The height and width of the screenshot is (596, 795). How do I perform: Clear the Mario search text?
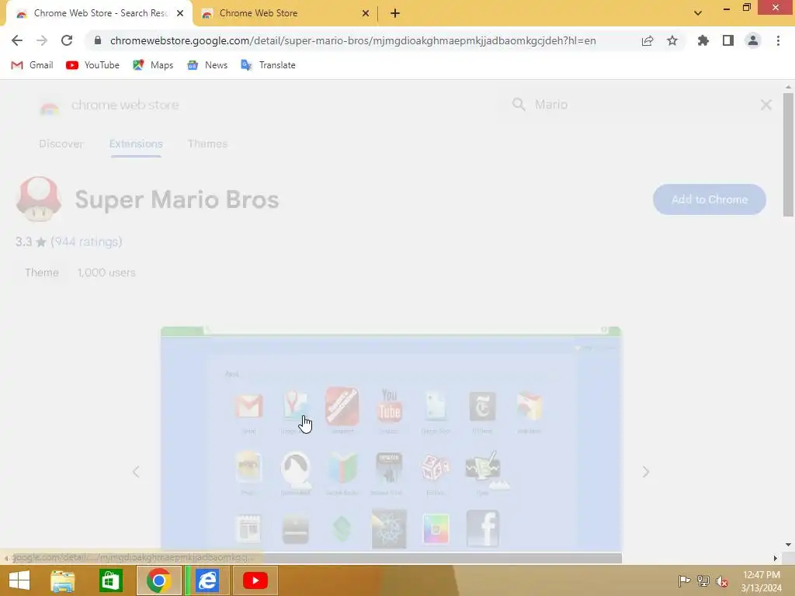click(766, 105)
